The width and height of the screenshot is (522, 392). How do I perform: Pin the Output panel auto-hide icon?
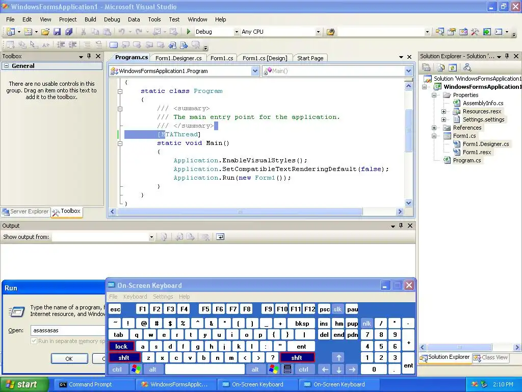(x=401, y=226)
